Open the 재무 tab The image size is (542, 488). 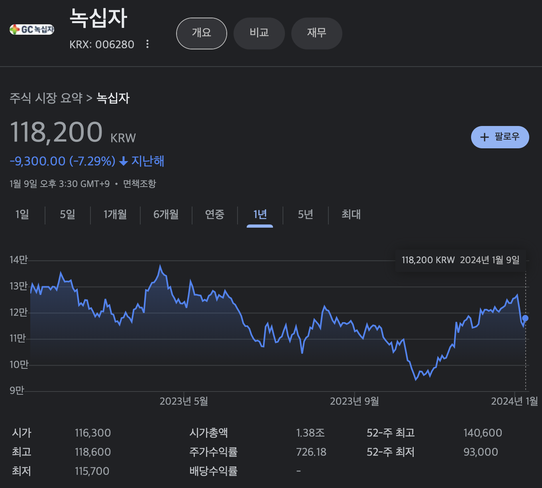(x=317, y=33)
